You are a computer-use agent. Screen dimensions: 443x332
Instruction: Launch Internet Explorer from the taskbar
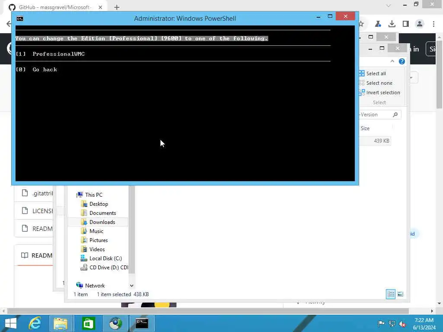(x=35, y=323)
